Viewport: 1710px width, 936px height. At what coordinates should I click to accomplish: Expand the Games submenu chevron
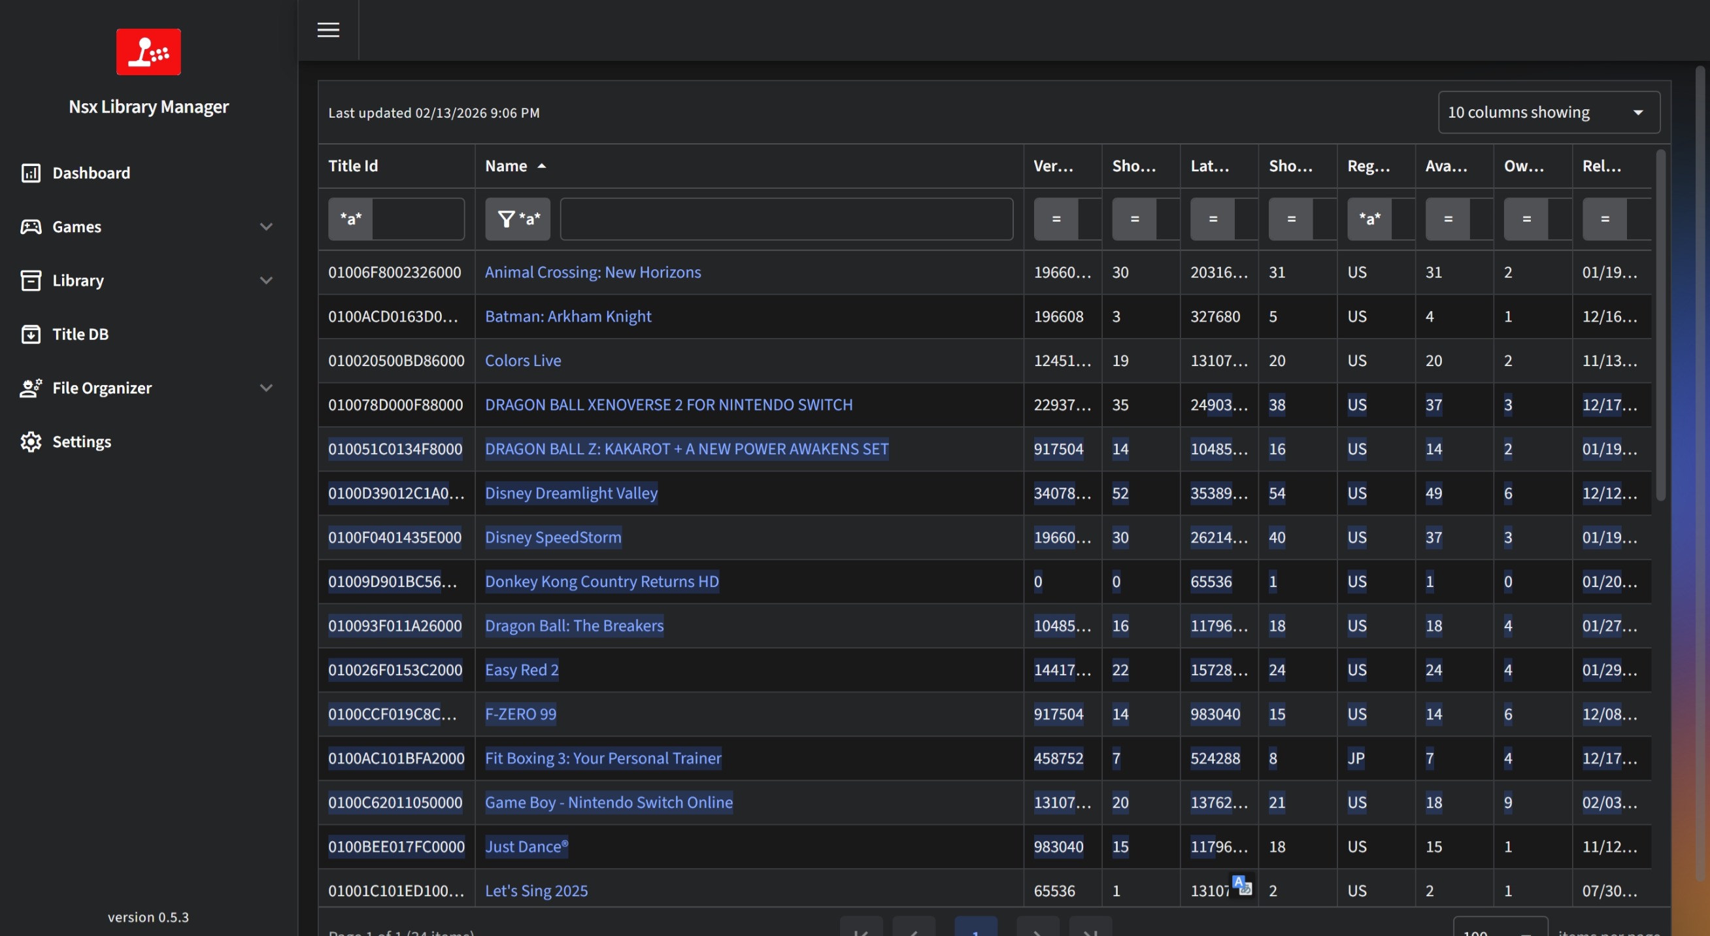click(x=266, y=227)
